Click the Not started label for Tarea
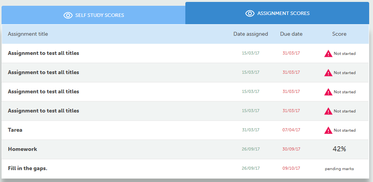This screenshot has height=182, width=373. [x=345, y=130]
